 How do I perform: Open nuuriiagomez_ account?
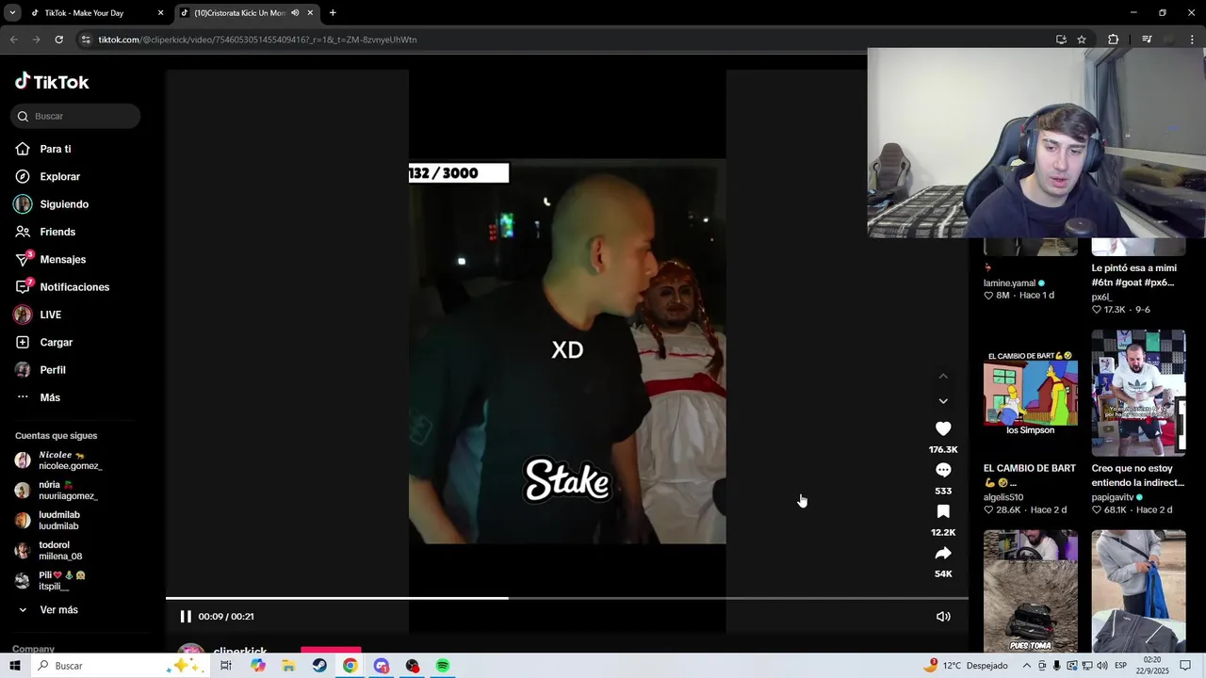tap(56, 491)
